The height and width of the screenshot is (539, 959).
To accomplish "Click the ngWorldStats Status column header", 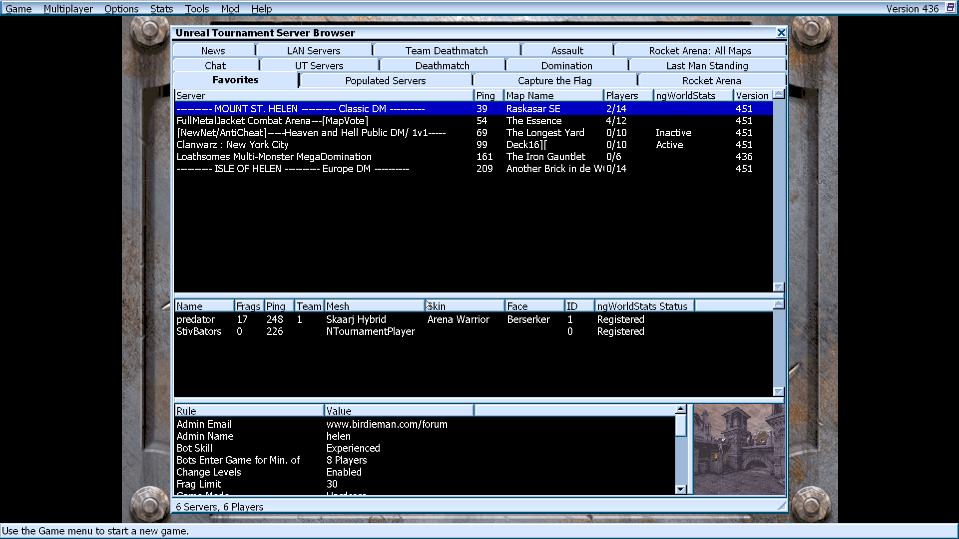I will tap(644, 306).
